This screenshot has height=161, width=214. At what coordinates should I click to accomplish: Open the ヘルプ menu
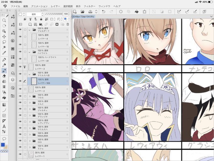[117, 6]
